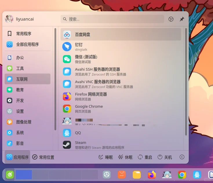Click the category sidebar scrollbar

[55, 79]
